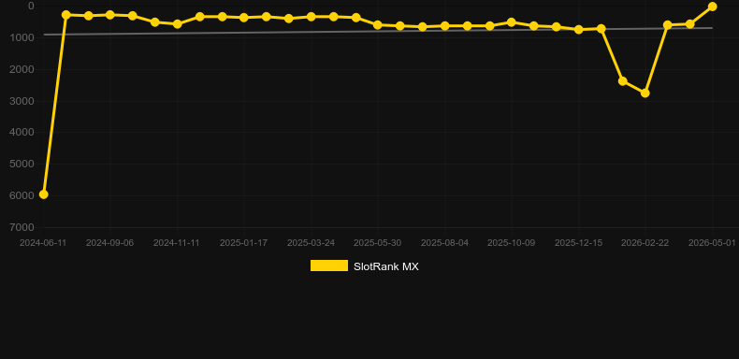The height and width of the screenshot is (359, 739).
Task: Click the 2025-08-04 date label
Action: point(444,243)
